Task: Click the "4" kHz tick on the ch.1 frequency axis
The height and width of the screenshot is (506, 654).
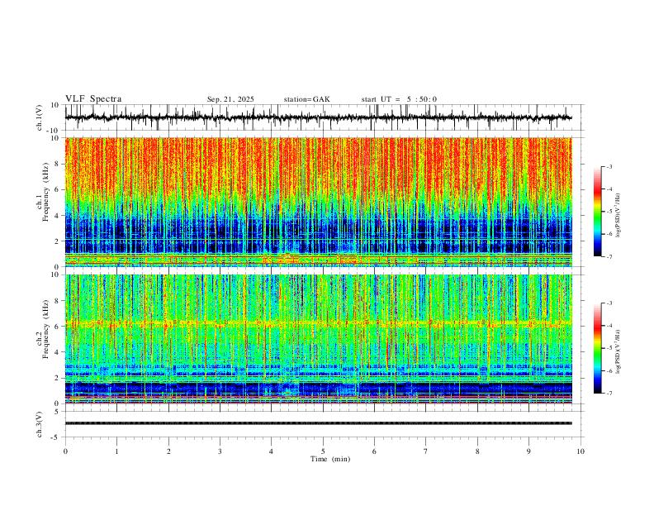Action: coord(57,216)
